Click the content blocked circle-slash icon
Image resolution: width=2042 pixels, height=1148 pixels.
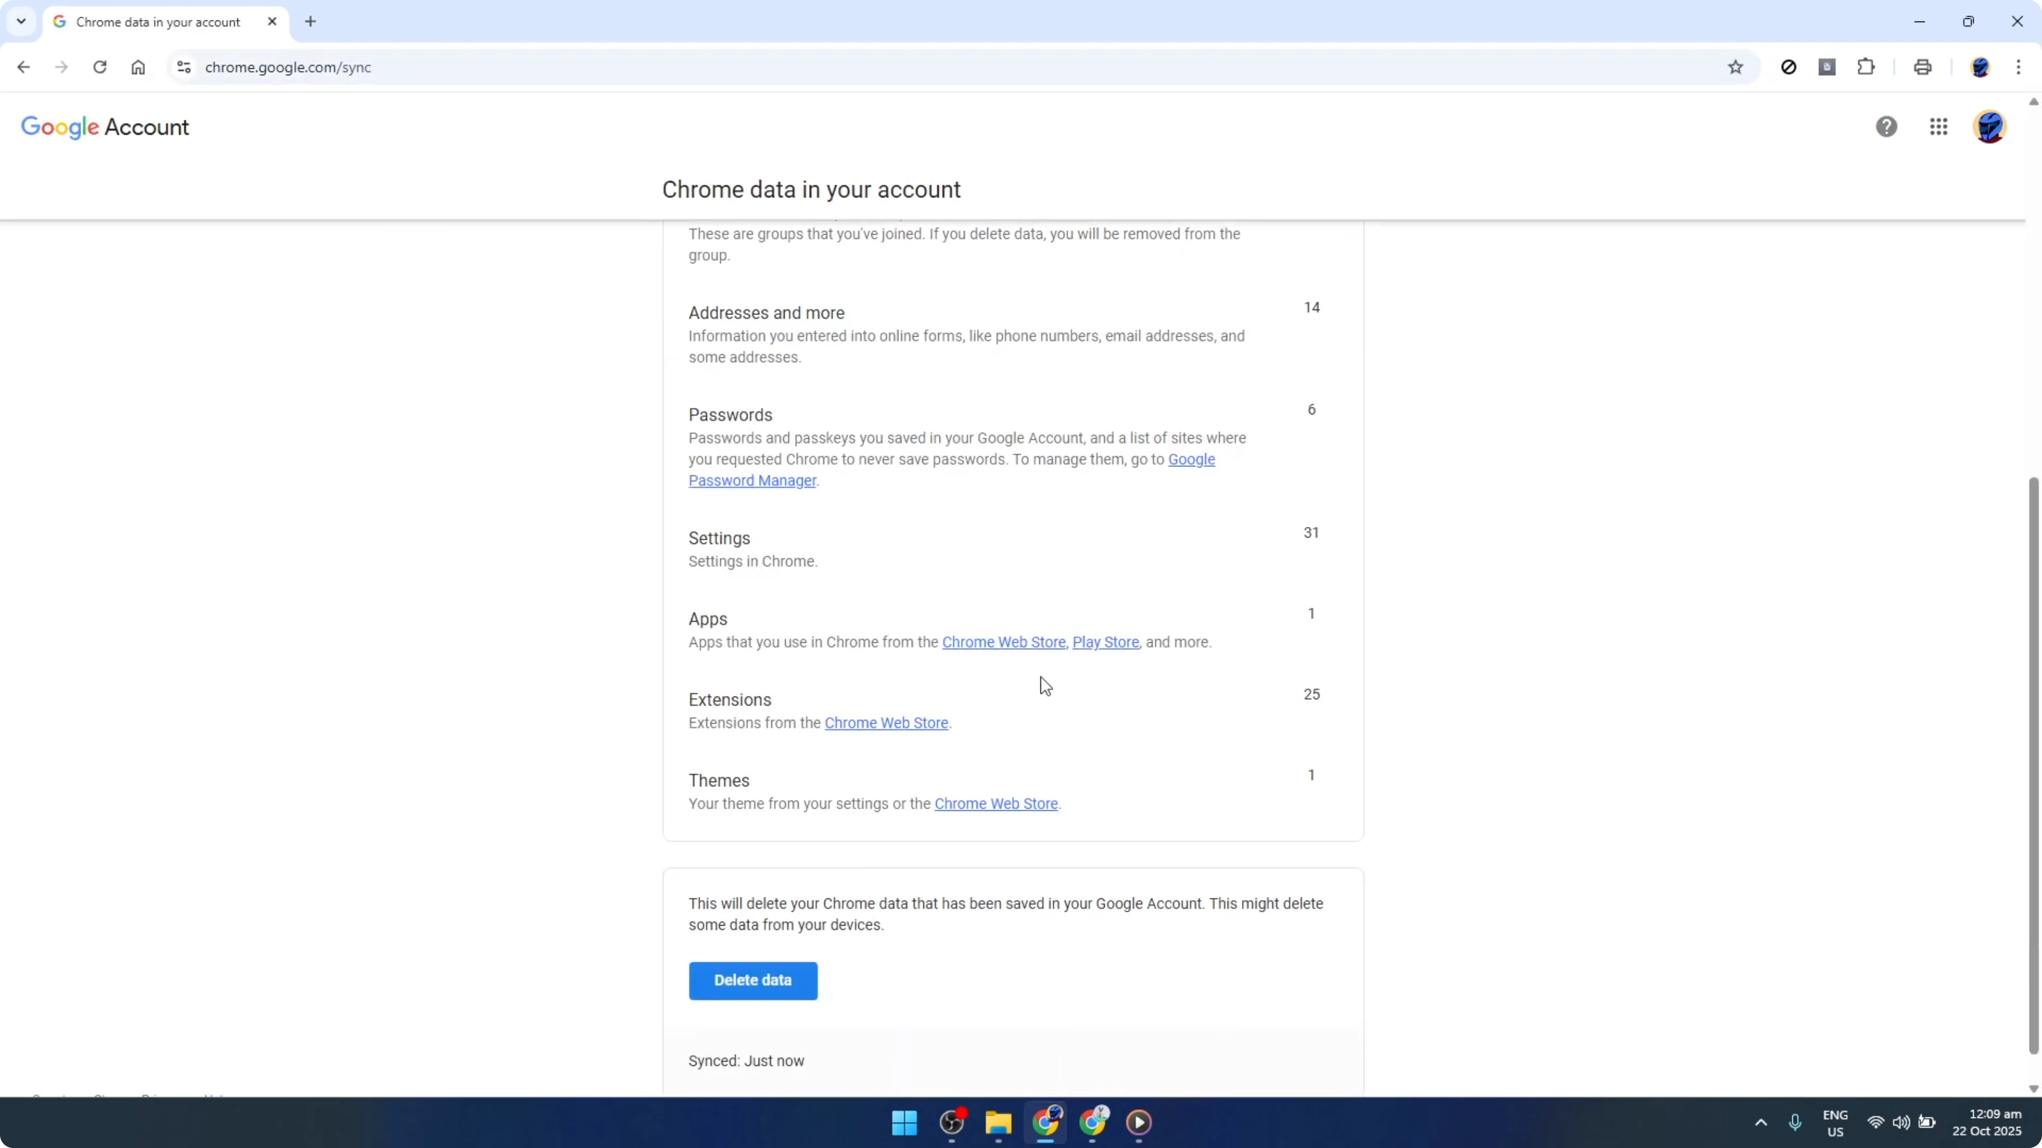pyautogui.click(x=1789, y=67)
